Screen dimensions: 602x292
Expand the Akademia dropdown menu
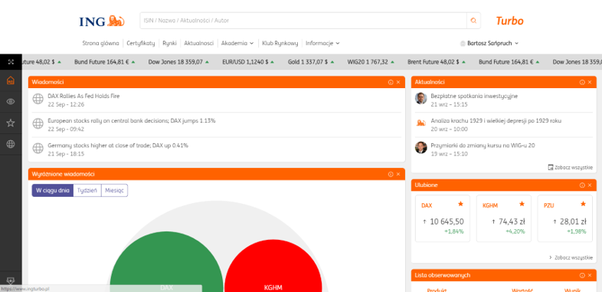pyautogui.click(x=237, y=44)
